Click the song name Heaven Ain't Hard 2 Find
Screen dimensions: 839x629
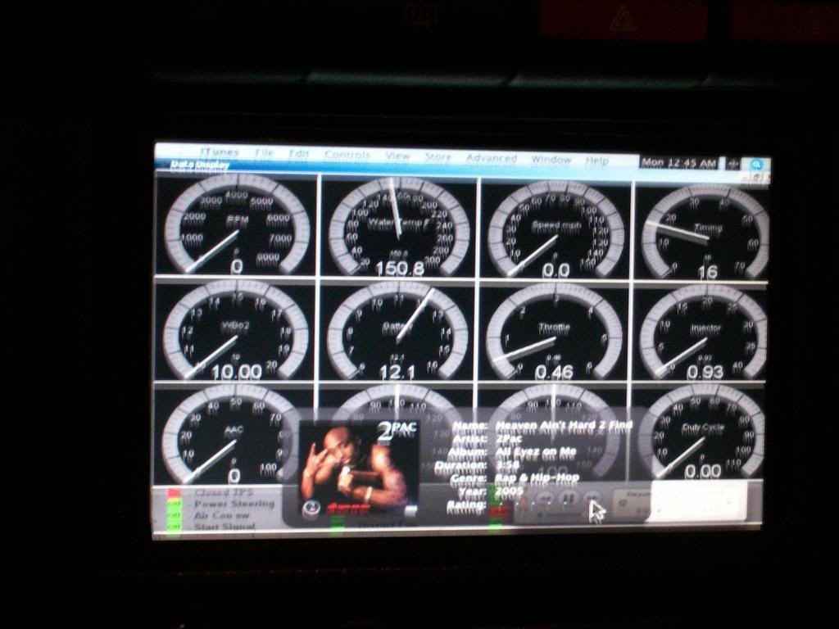point(564,425)
